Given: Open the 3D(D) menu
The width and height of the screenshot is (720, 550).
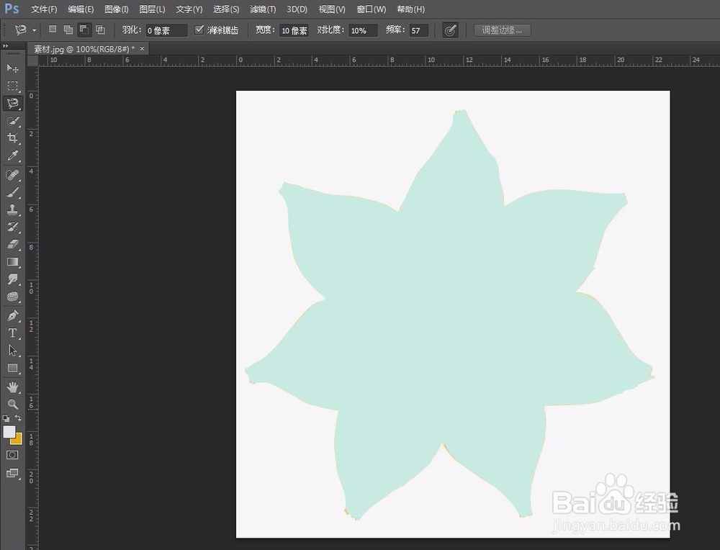Looking at the screenshot, I should [x=297, y=9].
